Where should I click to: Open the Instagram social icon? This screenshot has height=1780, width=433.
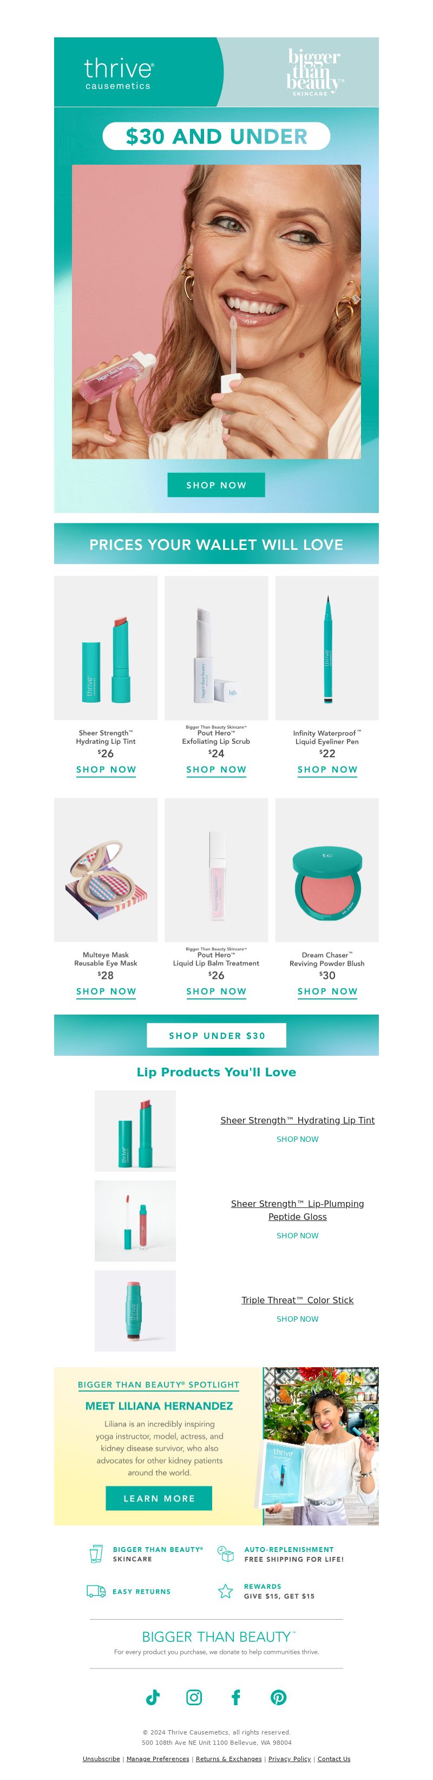point(195,1697)
